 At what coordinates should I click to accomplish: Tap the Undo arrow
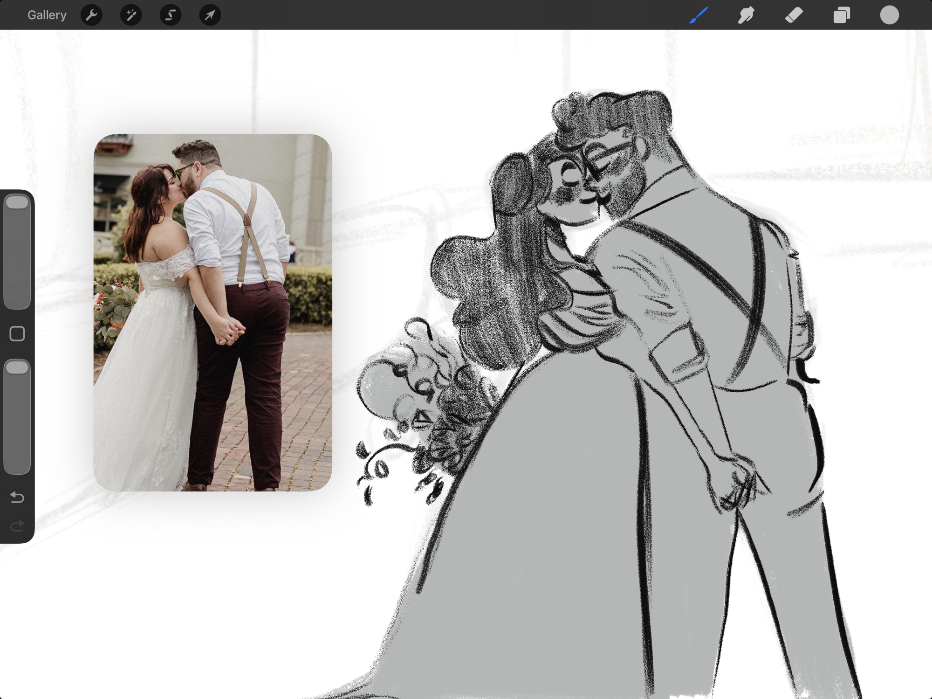click(17, 497)
